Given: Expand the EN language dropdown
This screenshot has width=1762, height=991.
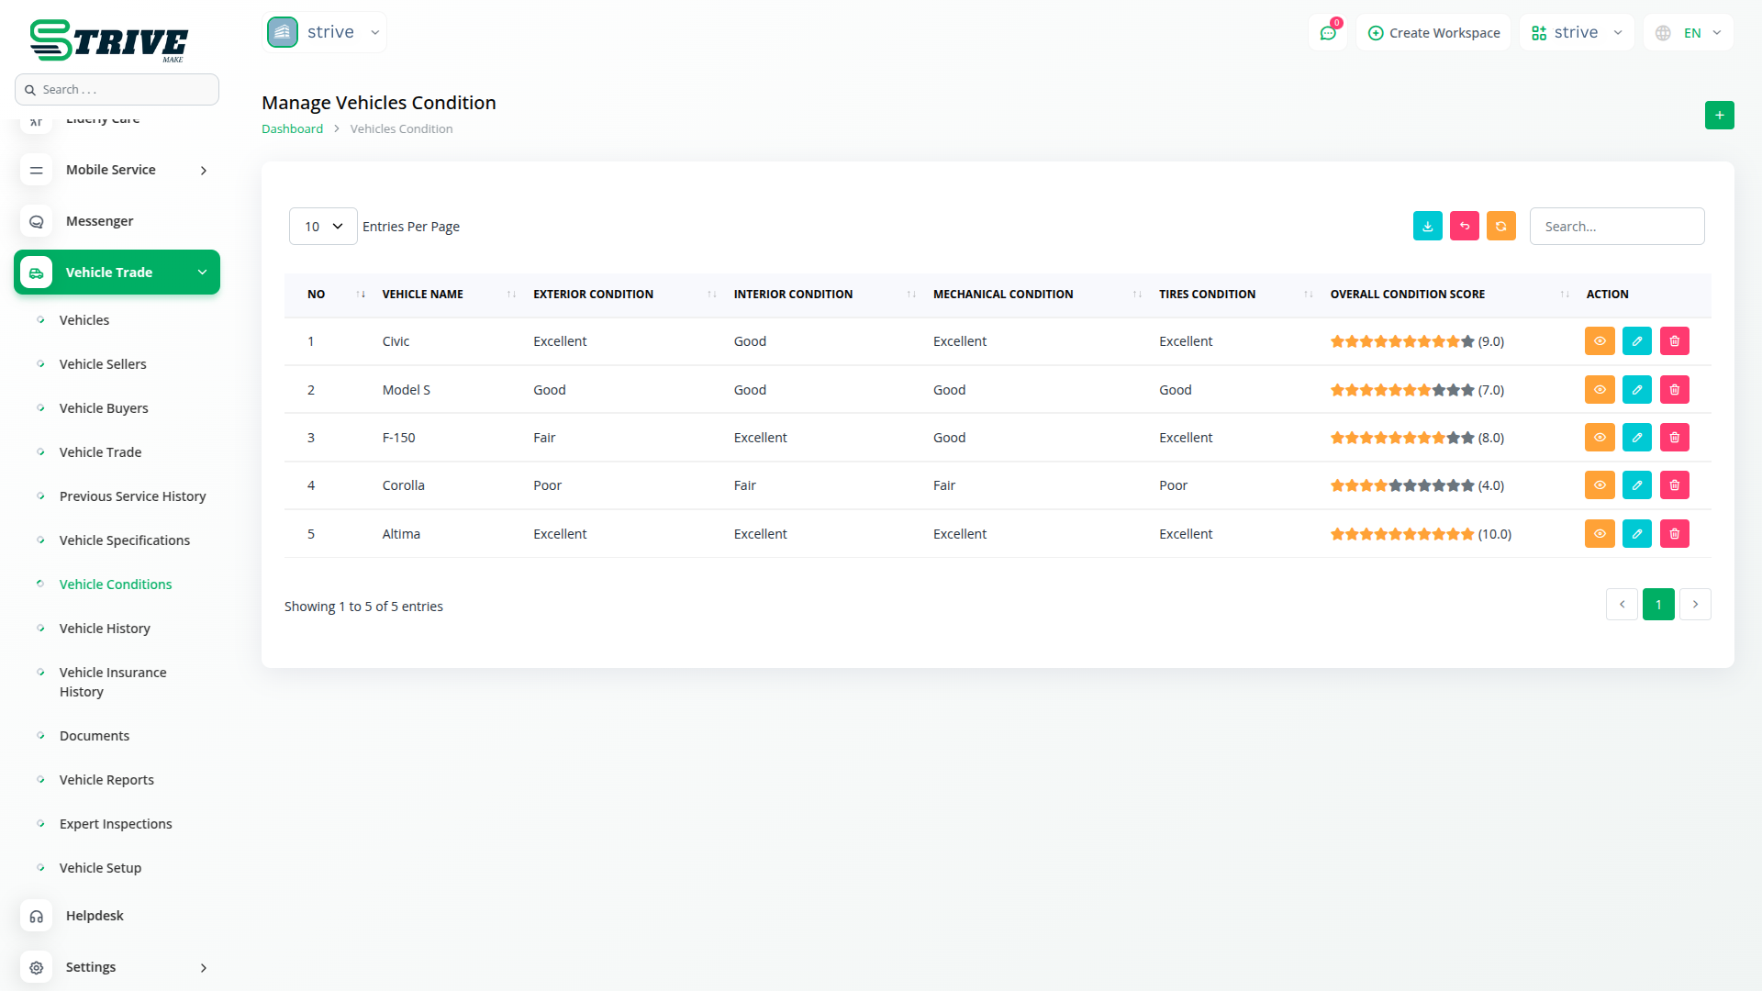Looking at the screenshot, I should [1690, 33].
